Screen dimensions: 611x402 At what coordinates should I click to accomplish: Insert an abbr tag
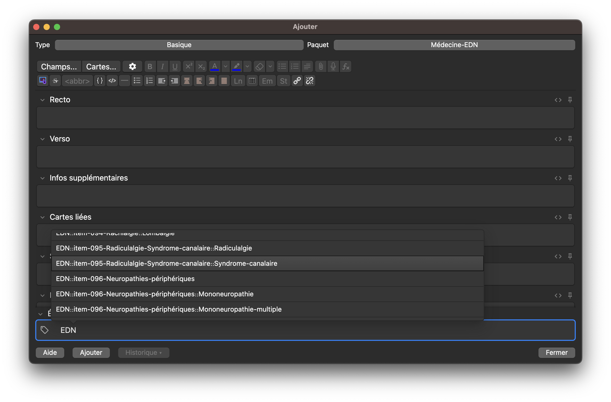click(x=77, y=81)
